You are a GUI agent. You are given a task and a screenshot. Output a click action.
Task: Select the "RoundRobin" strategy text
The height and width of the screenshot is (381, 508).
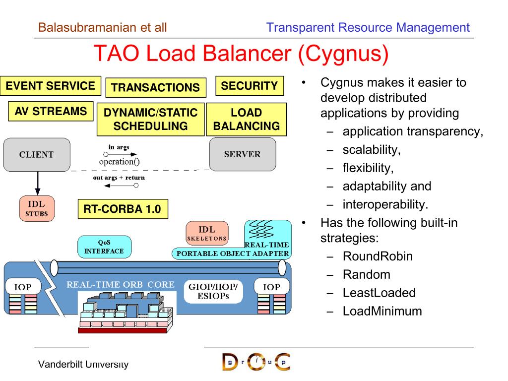[x=378, y=256]
